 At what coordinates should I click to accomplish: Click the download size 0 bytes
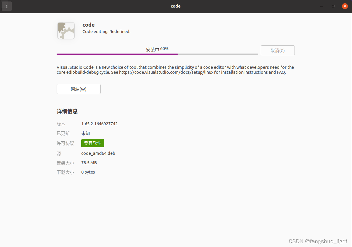88,172
